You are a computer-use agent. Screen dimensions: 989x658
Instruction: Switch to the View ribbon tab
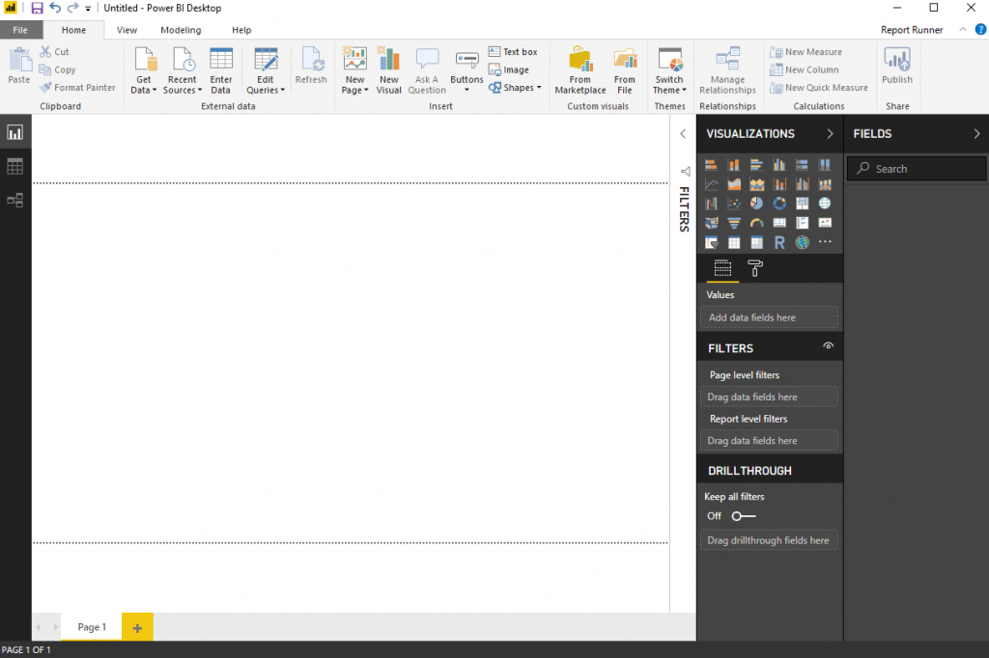[127, 30]
